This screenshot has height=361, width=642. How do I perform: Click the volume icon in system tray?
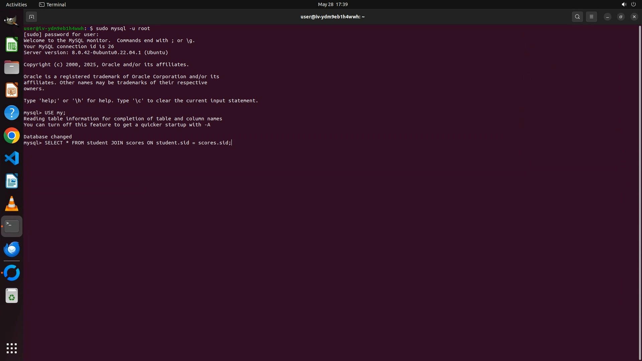[624, 4]
